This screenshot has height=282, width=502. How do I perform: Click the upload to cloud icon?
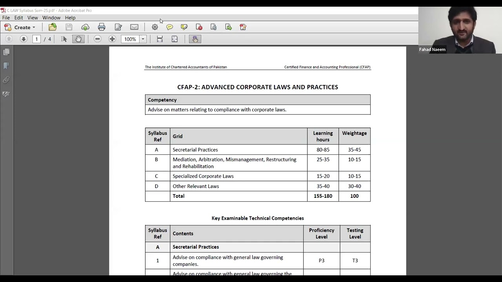[85, 27]
